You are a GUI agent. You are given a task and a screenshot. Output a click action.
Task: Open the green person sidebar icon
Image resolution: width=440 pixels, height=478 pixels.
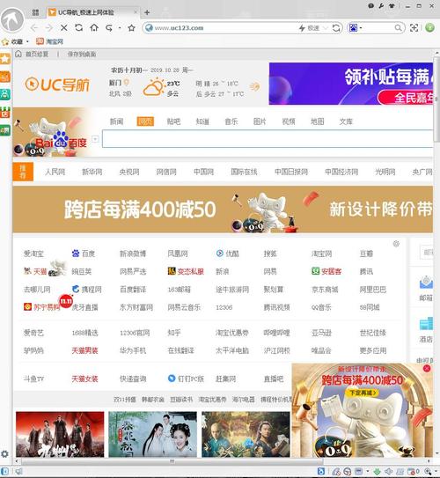coord(5,94)
